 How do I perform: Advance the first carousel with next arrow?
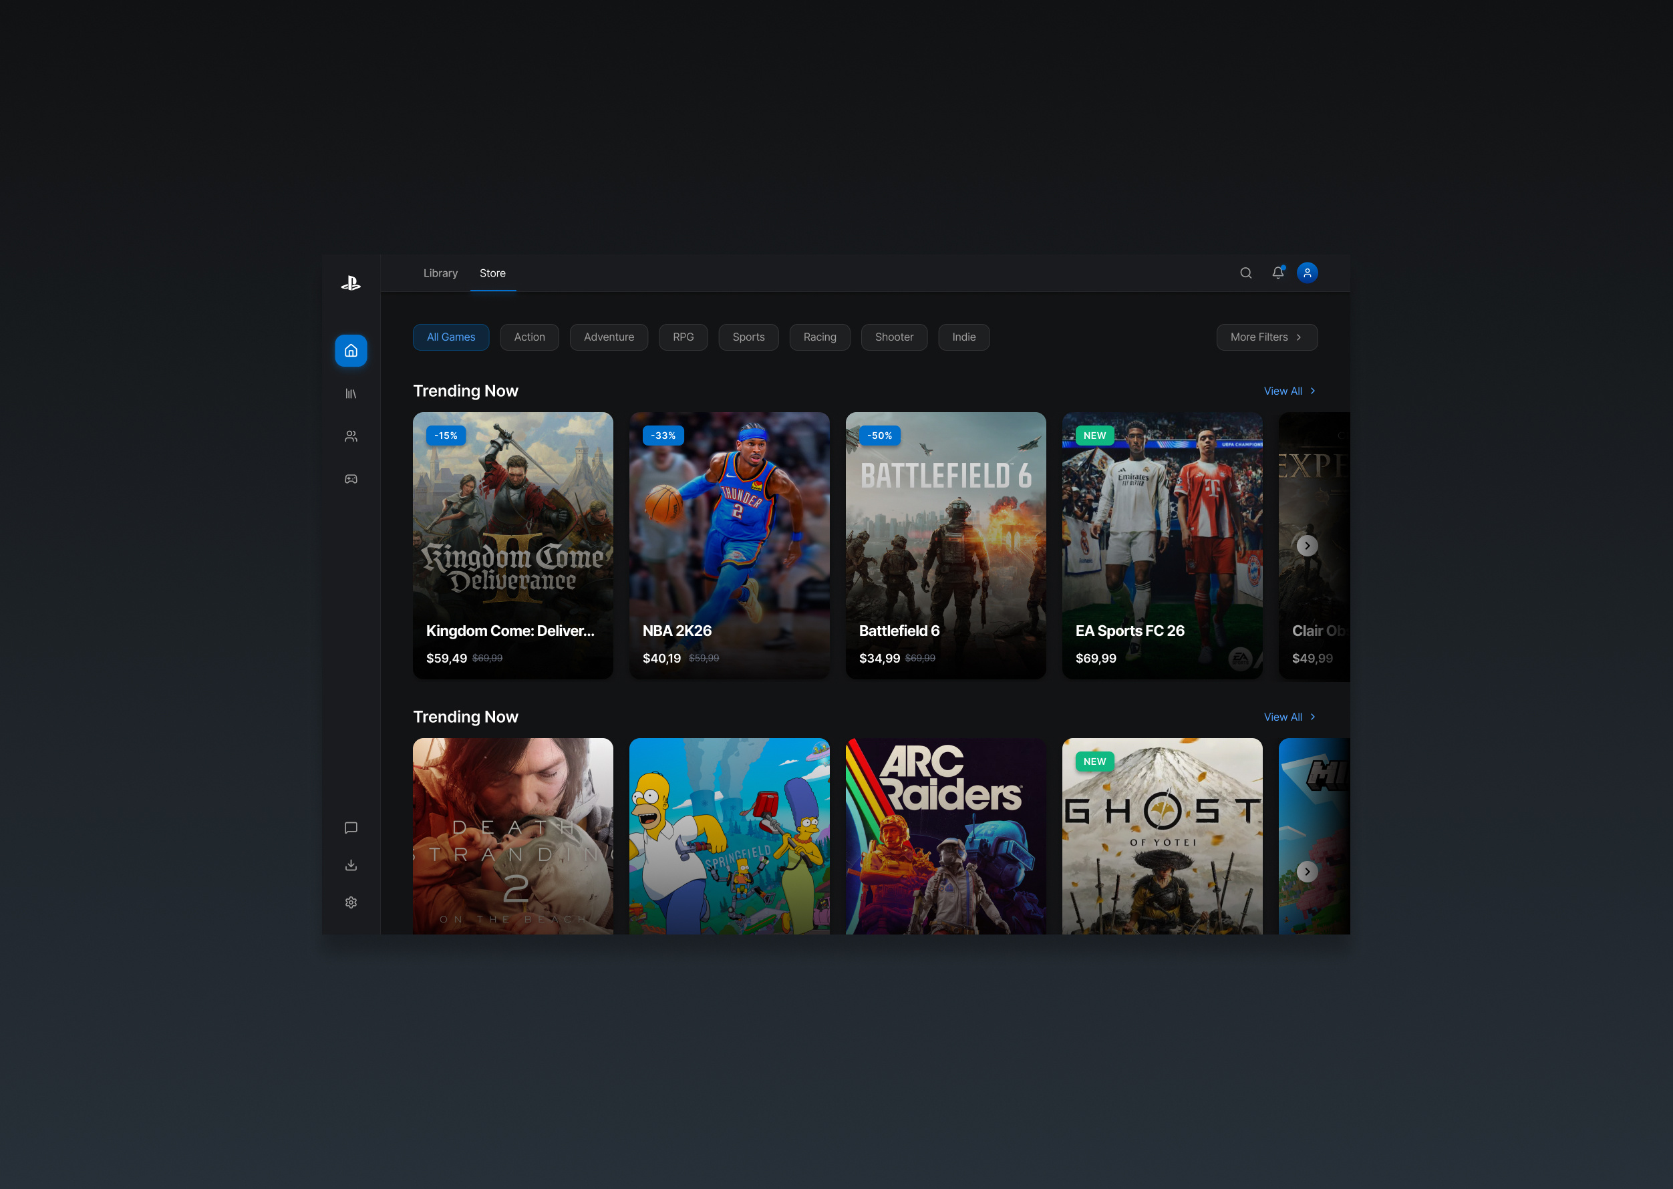pyautogui.click(x=1307, y=546)
